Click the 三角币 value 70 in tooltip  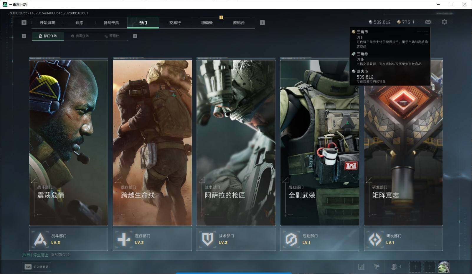point(359,37)
